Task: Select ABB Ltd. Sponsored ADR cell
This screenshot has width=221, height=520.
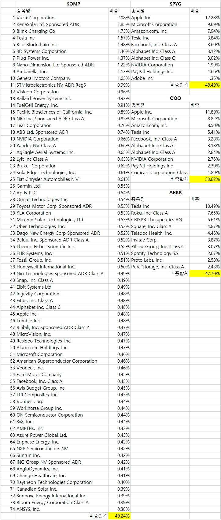Action: (62, 132)
